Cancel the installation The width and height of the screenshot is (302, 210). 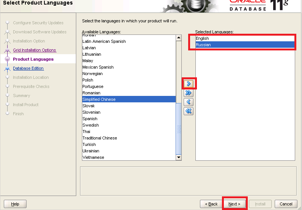pos(286,204)
